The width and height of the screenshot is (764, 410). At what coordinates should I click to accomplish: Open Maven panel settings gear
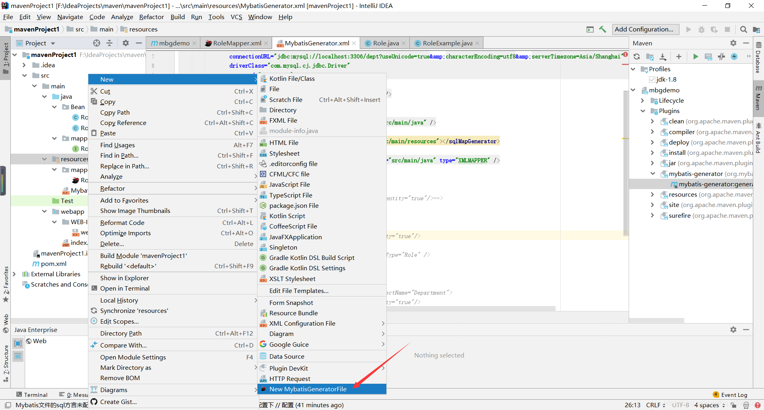pyautogui.click(x=733, y=43)
